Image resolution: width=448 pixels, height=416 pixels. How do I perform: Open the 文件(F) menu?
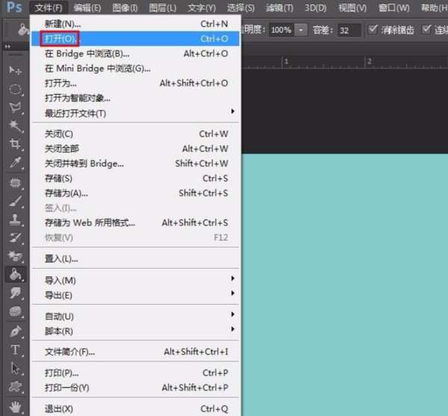pos(49,7)
